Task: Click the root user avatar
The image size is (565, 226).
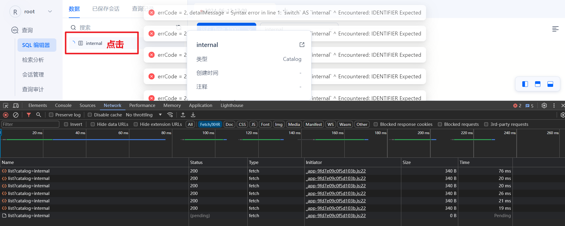Action: [15, 12]
